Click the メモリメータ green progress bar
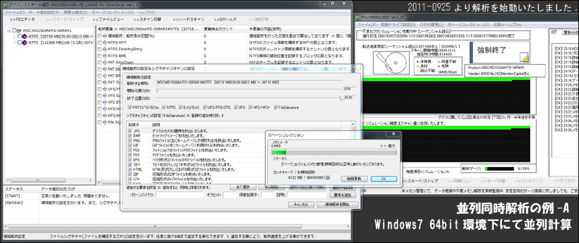Screen dimensions: 579x243 (334, 152)
